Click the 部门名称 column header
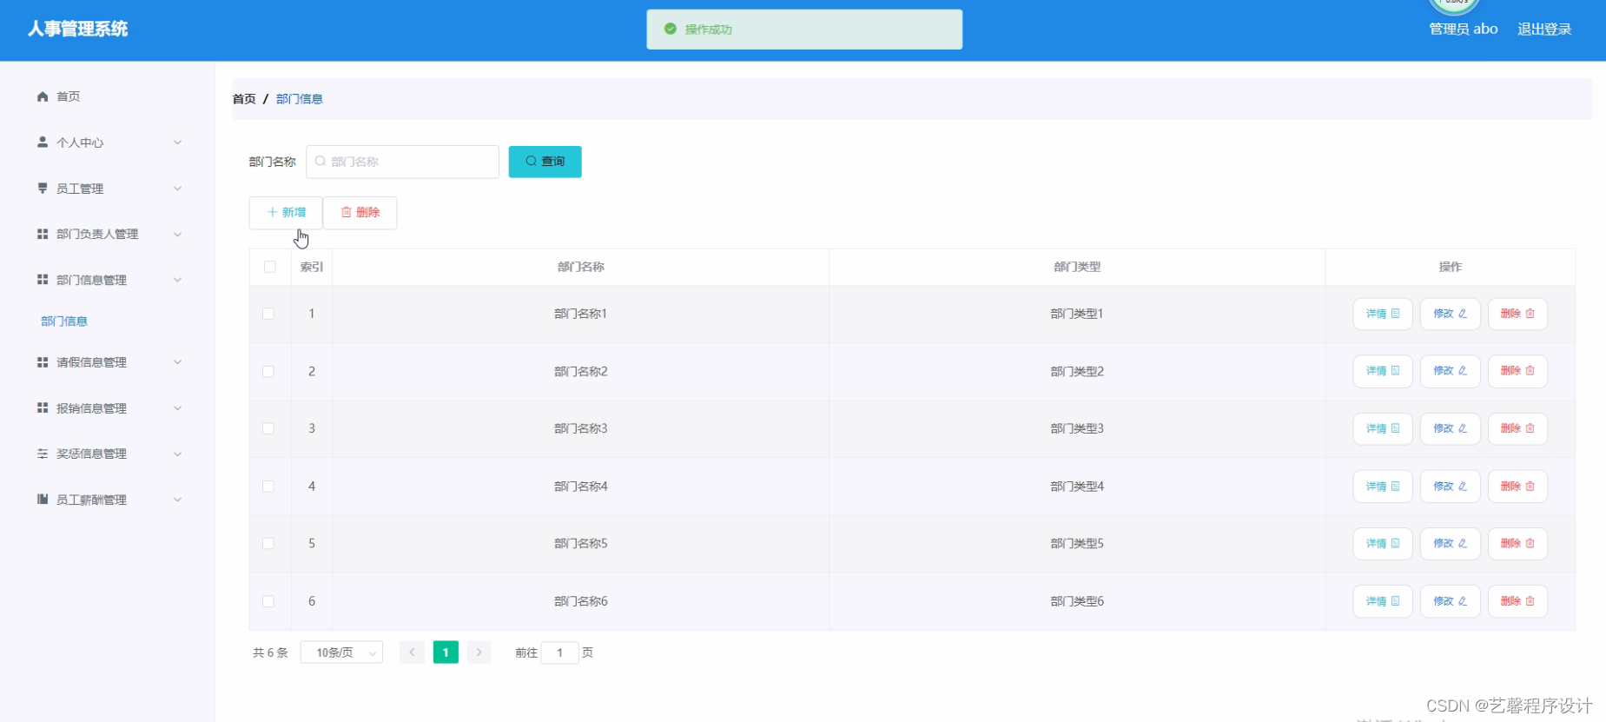The height and width of the screenshot is (722, 1606). [581, 267]
